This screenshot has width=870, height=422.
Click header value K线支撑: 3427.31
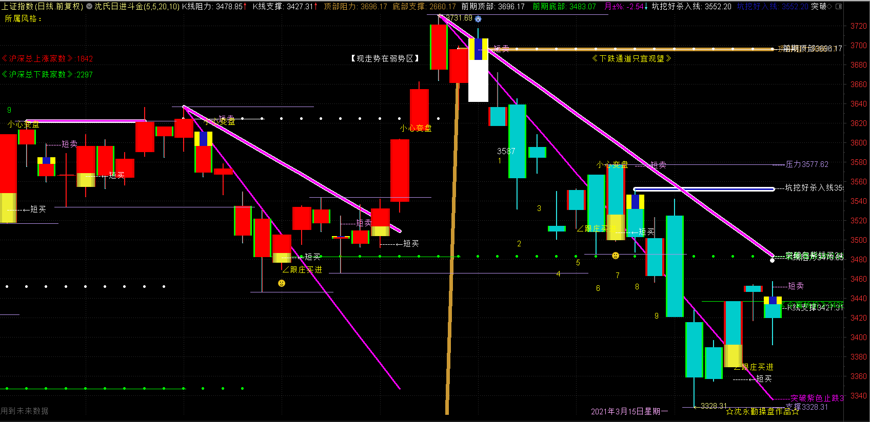285,7
